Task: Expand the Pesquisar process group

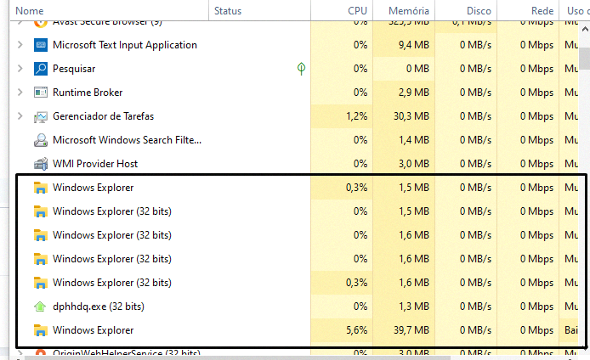Action: coord(20,69)
